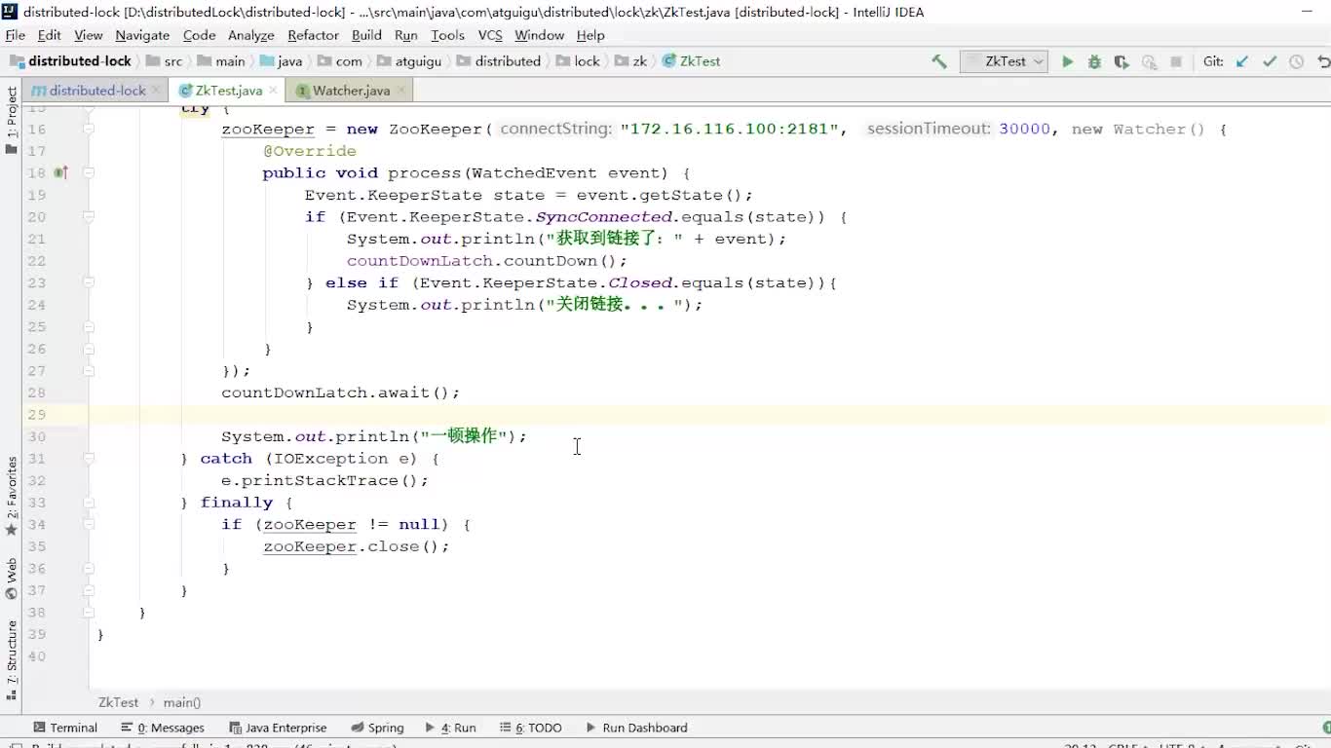Click the e.printStackTrace() statement

[x=324, y=480]
